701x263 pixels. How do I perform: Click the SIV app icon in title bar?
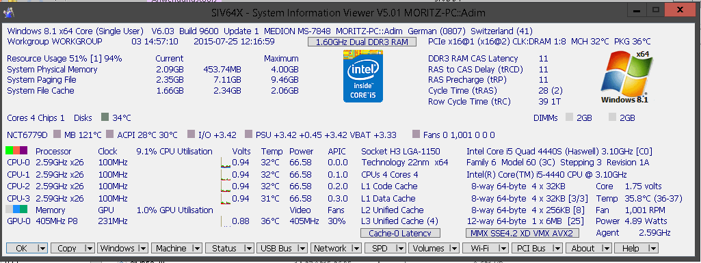pos(8,13)
